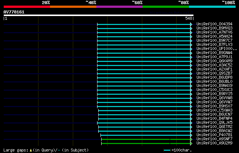
Task: Click the UniRef100_B9R7C7 subject name
Action: click(x=214, y=41)
